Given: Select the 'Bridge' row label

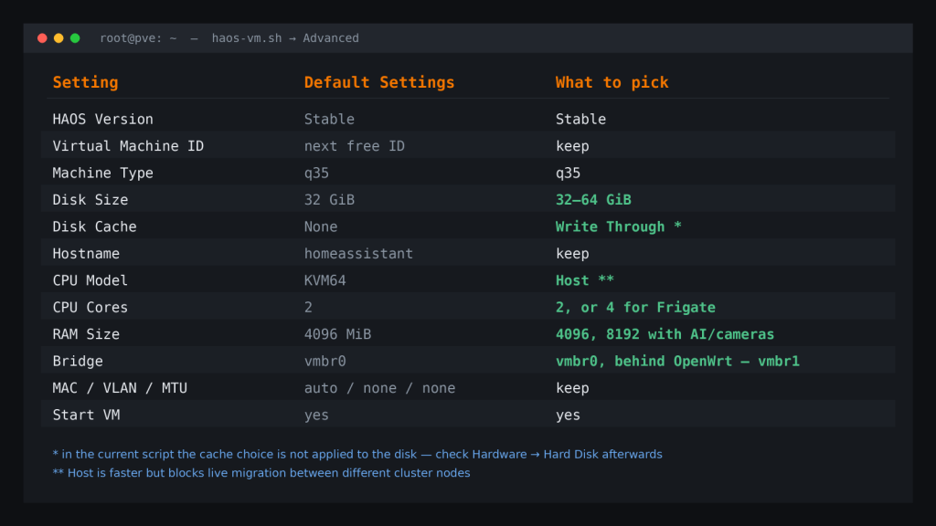Looking at the screenshot, I should click(78, 361).
